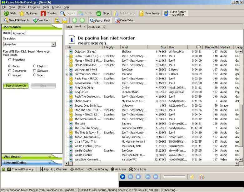Select the Everything radio button
The height and width of the screenshot is (192, 244).
[10, 59]
